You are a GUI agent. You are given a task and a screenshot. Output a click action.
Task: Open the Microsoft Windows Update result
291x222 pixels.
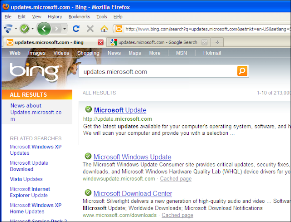click(132, 157)
